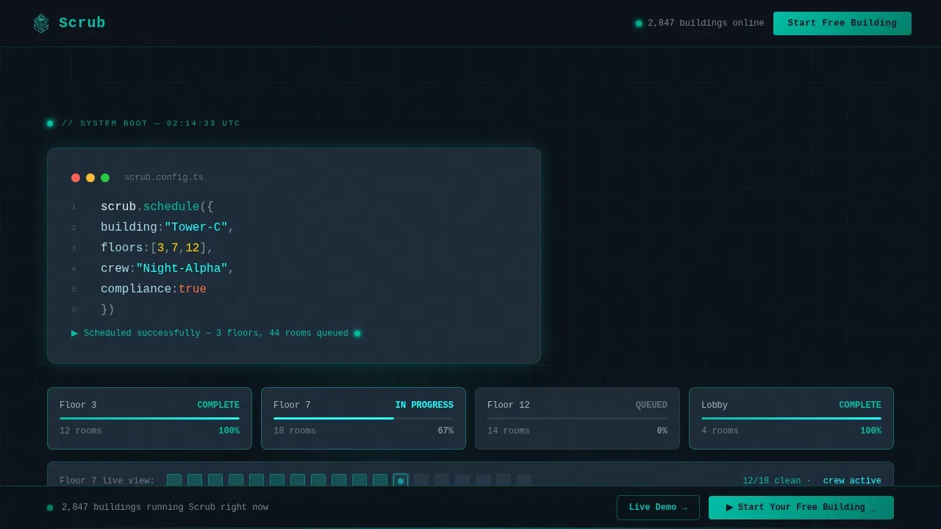
Task: Select the Floor 7 in progress card
Action: pos(363,418)
